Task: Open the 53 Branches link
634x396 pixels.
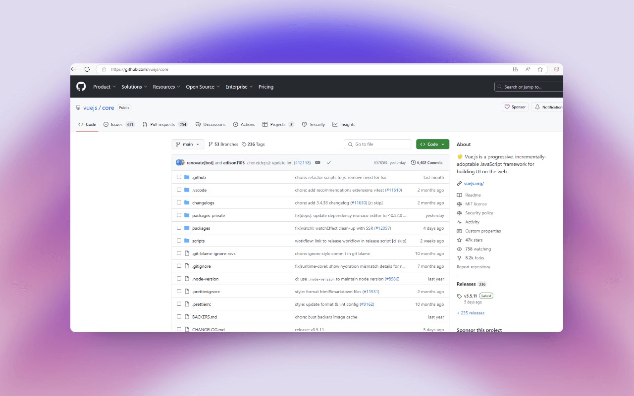Action: click(223, 144)
